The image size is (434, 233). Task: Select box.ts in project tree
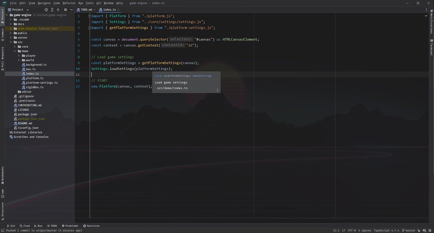31,69
